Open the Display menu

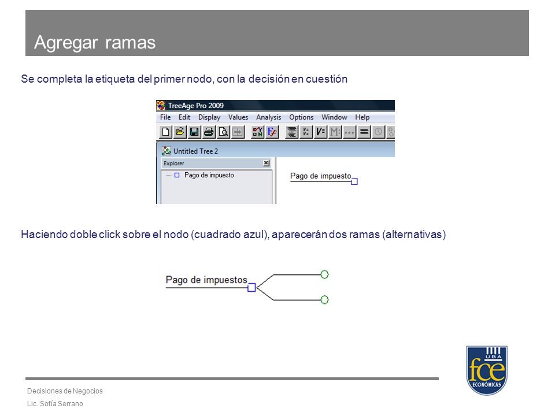coord(209,117)
